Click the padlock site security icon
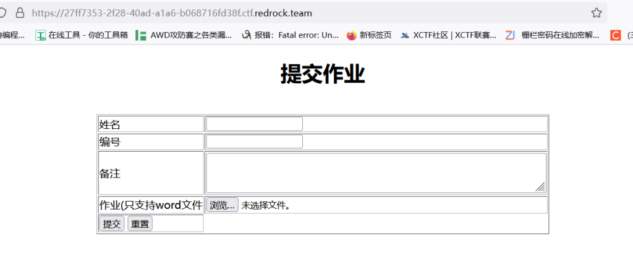The height and width of the screenshot is (273, 633). [20, 12]
